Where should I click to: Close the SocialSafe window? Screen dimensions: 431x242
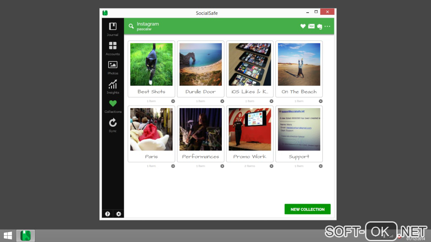click(327, 11)
